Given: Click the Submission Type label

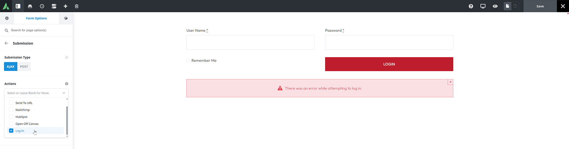Looking at the screenshot, I should click(x=17, y=57).
